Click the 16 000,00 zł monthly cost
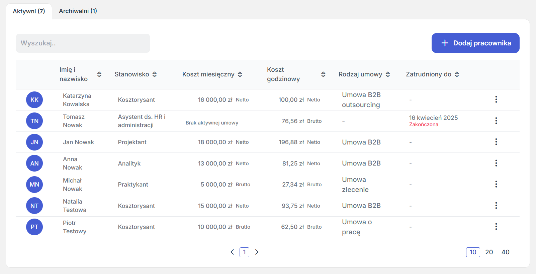The image size is (536, 274). point(215,100)
